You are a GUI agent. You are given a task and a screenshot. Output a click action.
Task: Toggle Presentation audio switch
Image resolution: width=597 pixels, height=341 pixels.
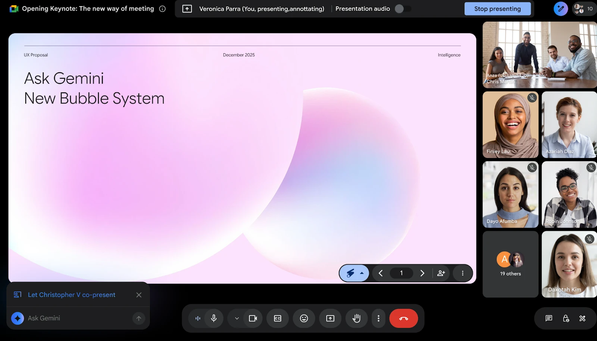[x=403, y=9]
